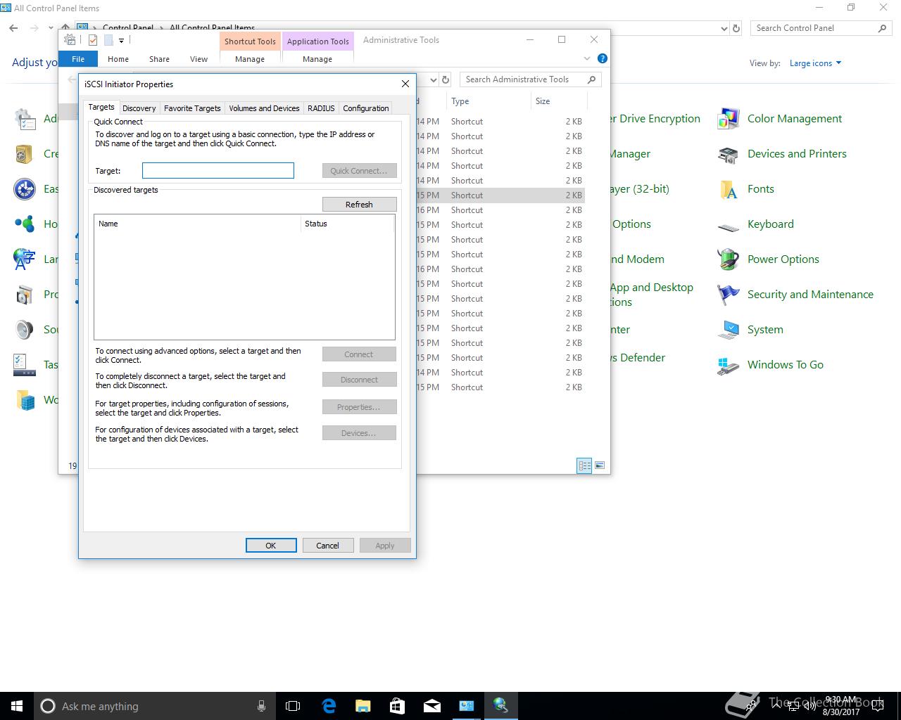The height and width of the screenshot is (720, 901).
Task: Click the Administrative Tools refresh icon
Action: (445, 79)
